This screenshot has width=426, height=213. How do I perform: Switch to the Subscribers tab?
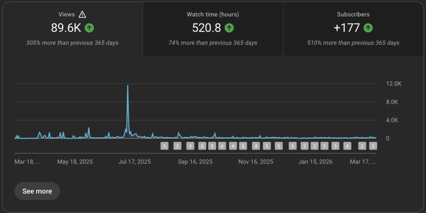point(353,29)
